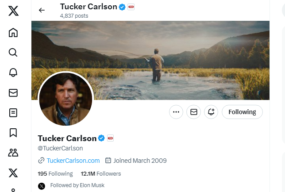Toggle post notifications bell-plus button
Image resolution: width=285 pixels, height=192 pixels.
211,112
